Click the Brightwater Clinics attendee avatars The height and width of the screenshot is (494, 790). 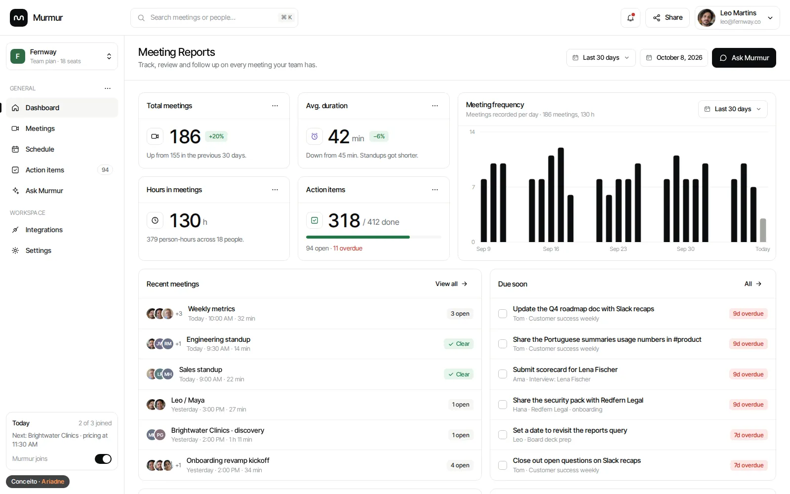click(x=156, y=435)
